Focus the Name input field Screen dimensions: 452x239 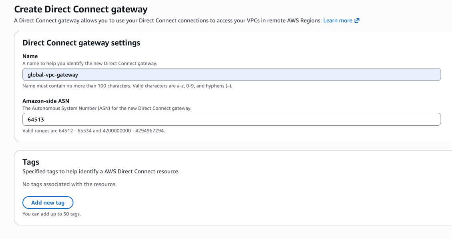(x=231, y=74)
